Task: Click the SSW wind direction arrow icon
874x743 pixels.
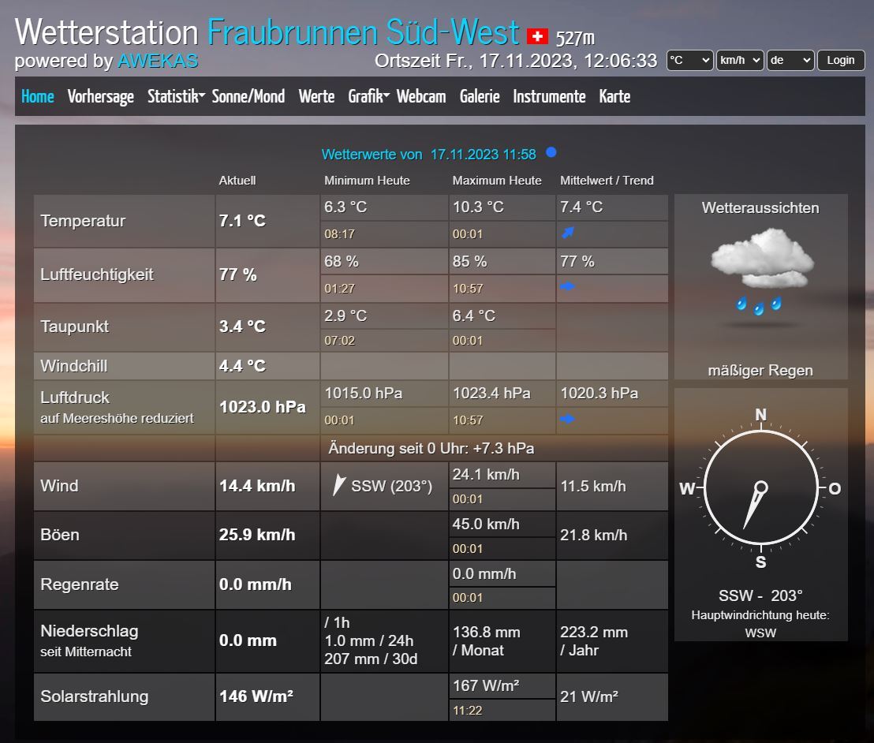Action: point(338,485)
